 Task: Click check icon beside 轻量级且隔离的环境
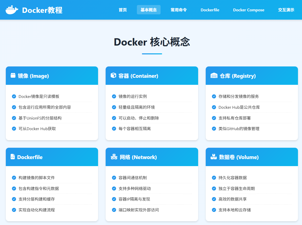click(x=114, y=107)
